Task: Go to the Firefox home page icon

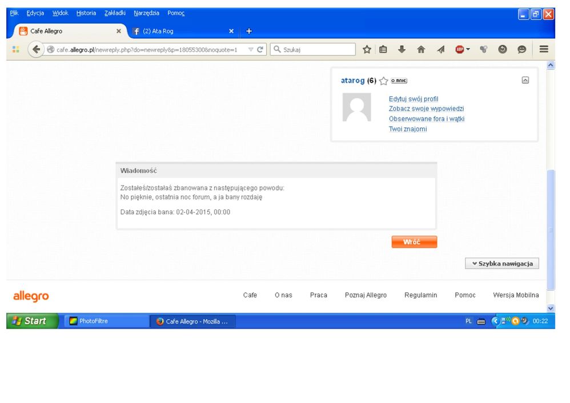Action: [421, 50]
